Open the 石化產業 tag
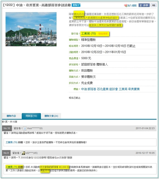 click(x=103, y=89)
